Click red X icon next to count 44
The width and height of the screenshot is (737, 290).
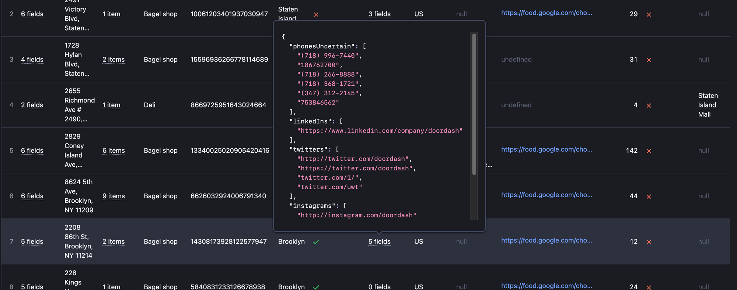(x=649, y=197)
